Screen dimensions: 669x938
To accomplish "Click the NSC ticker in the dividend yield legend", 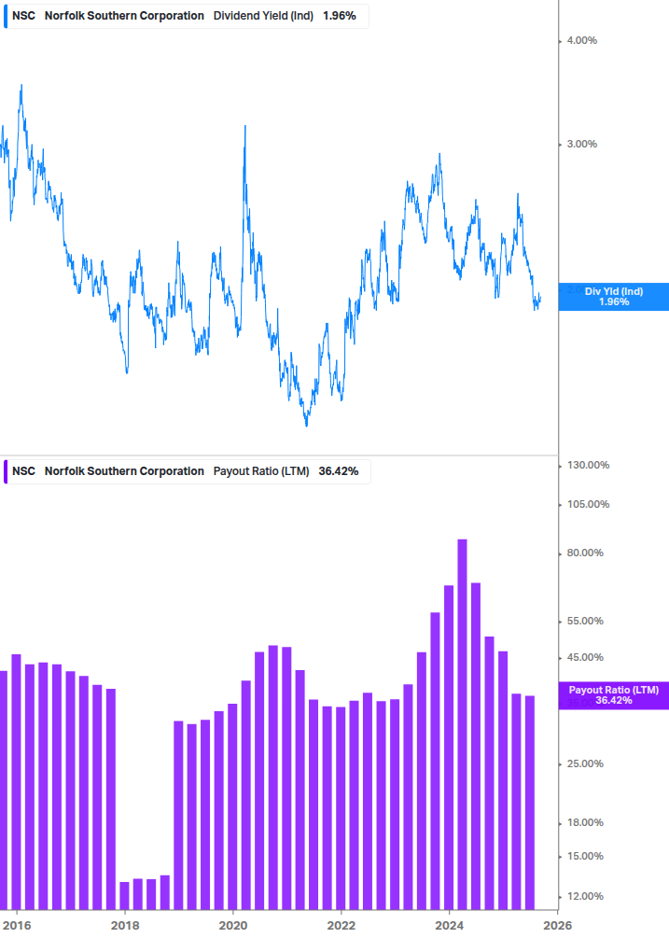I will click(23, 16).
